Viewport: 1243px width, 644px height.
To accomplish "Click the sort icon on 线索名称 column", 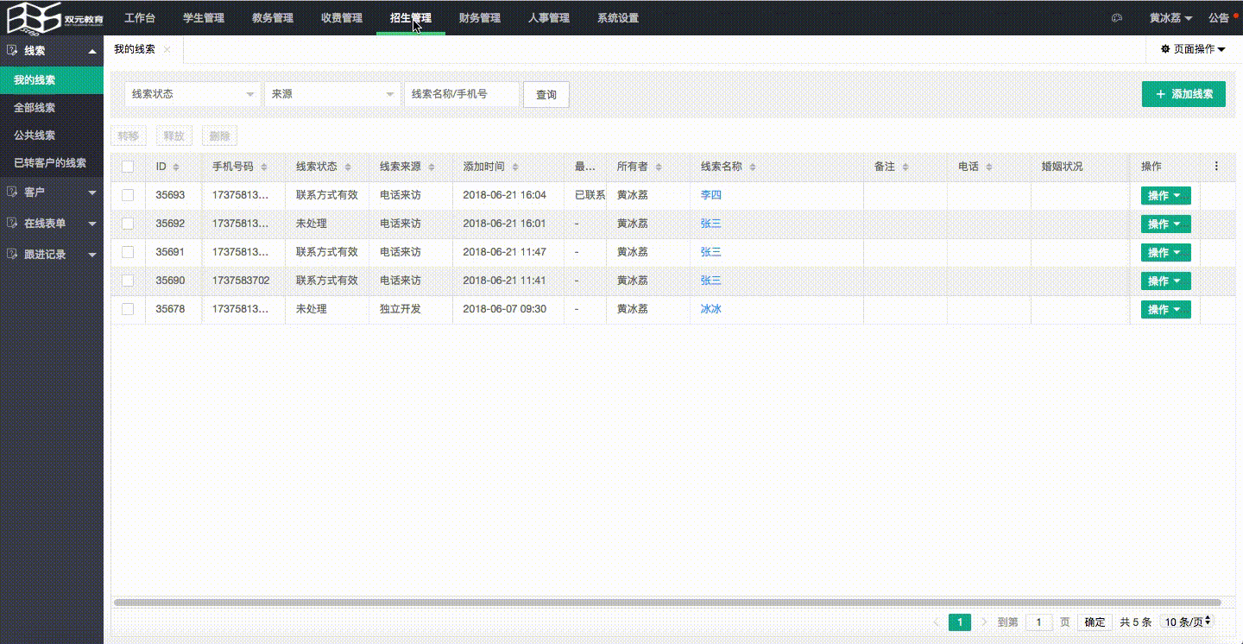I will (751, 167).
